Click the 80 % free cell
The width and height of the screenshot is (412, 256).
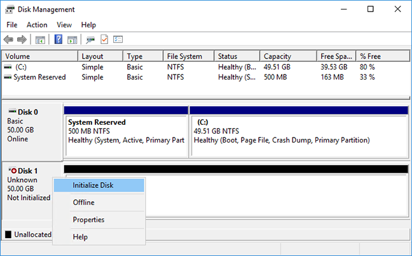pyautogui.click(x=367, y=67)
